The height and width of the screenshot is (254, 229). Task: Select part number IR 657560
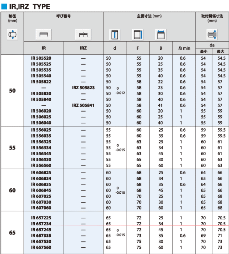pos(41,247)
